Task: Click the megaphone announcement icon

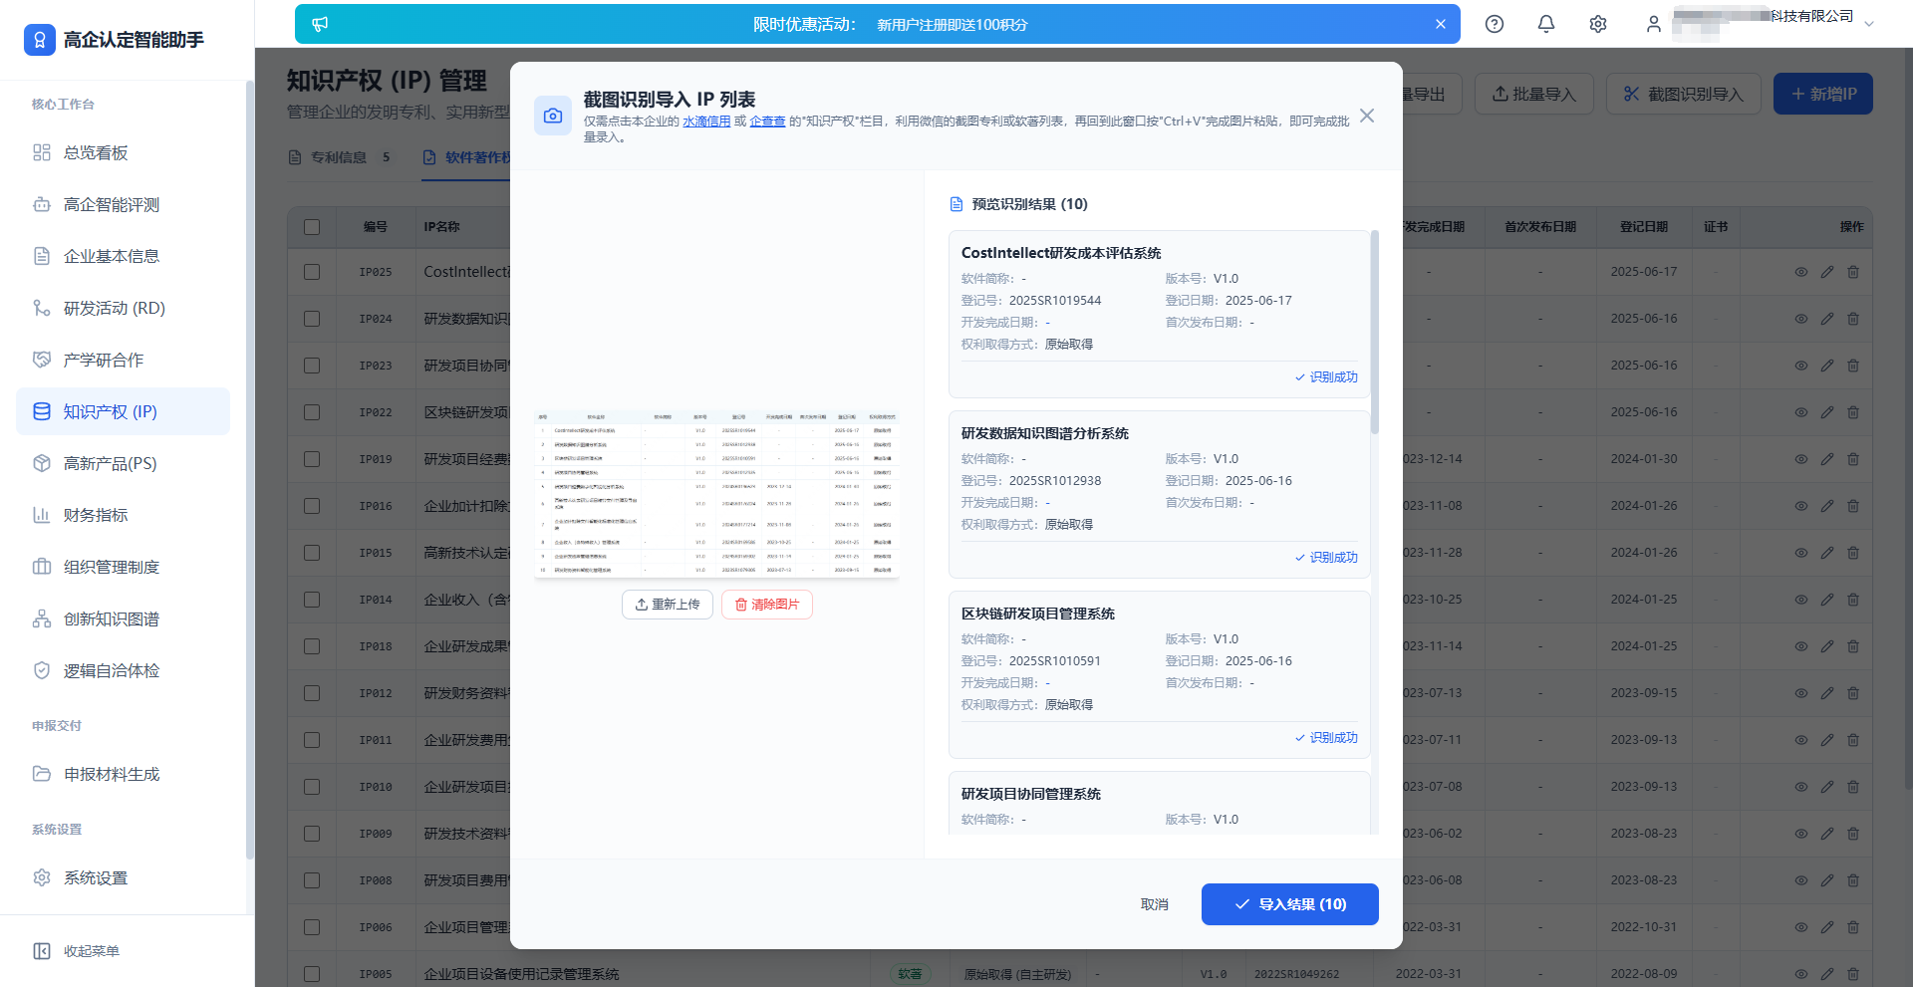Action: (x=320, y=24)
